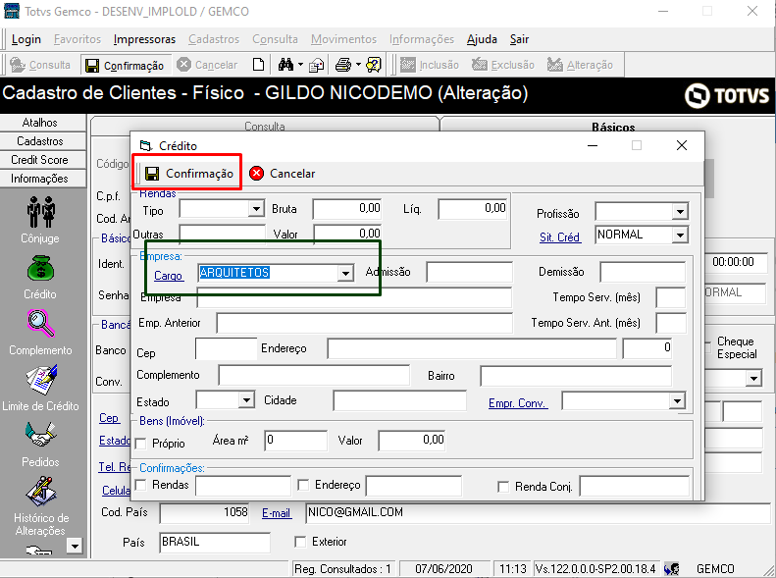Toggle the Endereço confirmation checkbox
776x578 pixels.
click(x=303, y=485)
